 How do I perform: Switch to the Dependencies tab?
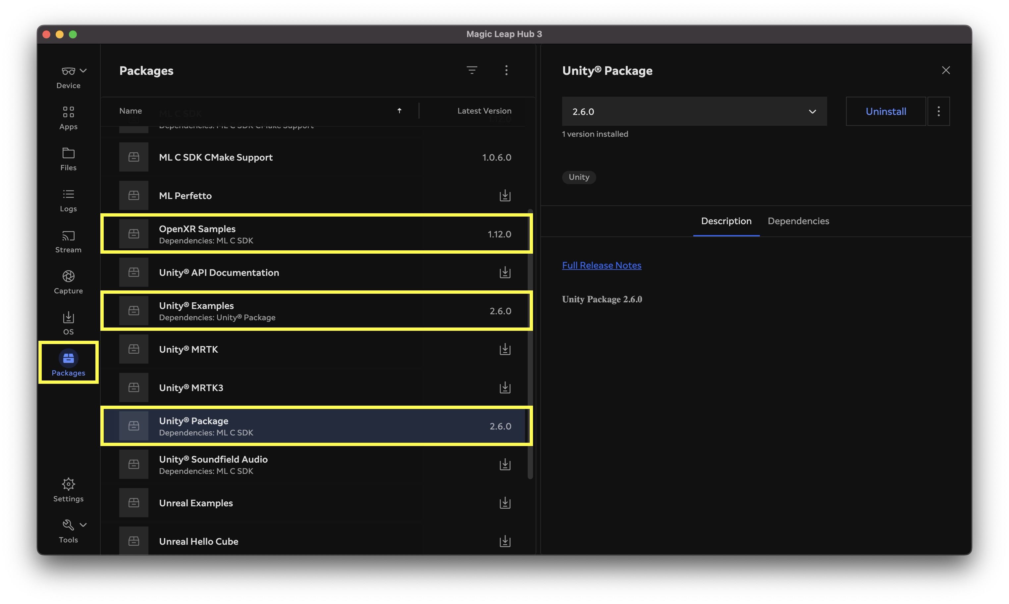(x=798, y=221)
